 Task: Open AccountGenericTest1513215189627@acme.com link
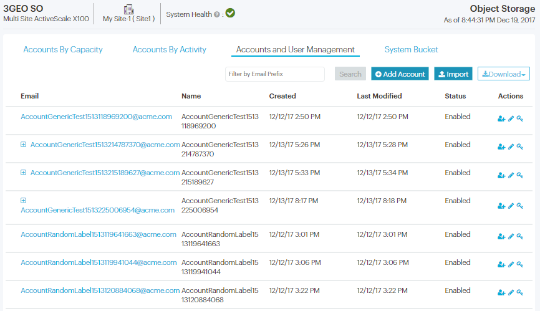(x=105, y=173)
